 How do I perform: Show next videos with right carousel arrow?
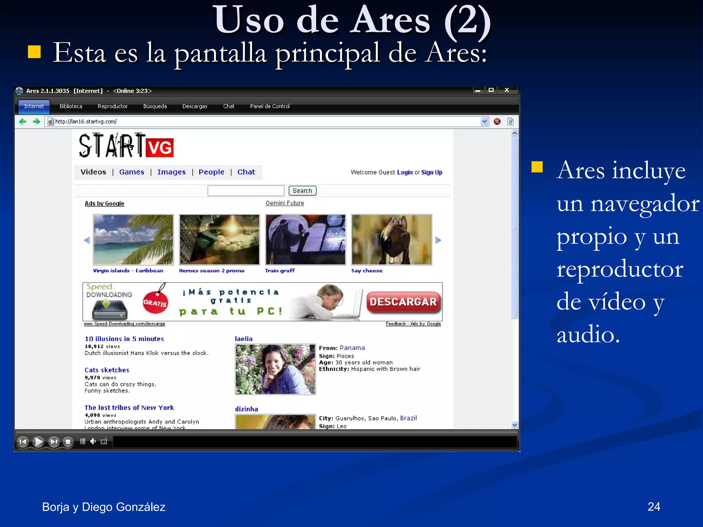pyautogui.click(x=438, y=240)
